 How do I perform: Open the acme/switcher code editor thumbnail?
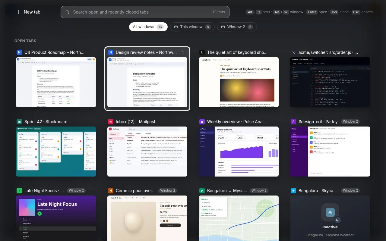click(330, 82)
